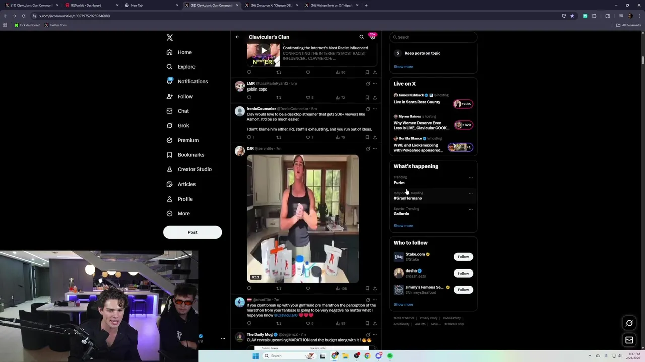Share the LMR goblin cope post

374,97
